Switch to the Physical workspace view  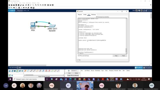pos(19,10)
